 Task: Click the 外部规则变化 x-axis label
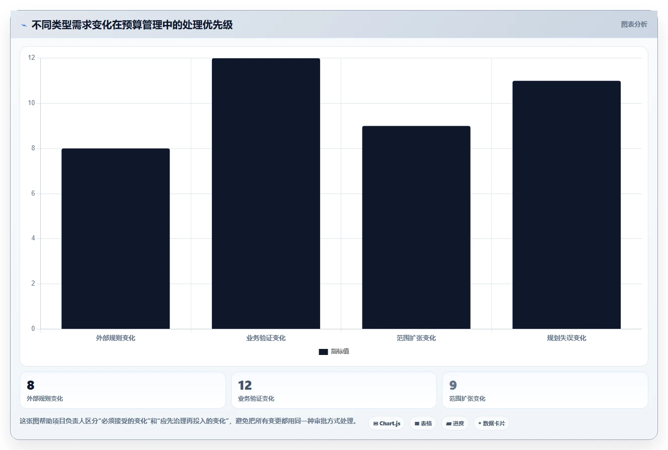[116, 338]
